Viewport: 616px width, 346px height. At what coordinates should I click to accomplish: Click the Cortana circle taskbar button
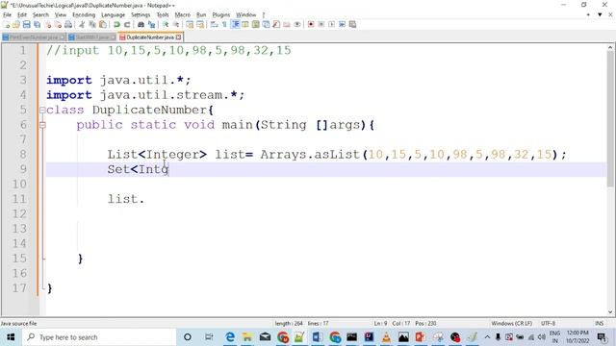click(188, 337)
